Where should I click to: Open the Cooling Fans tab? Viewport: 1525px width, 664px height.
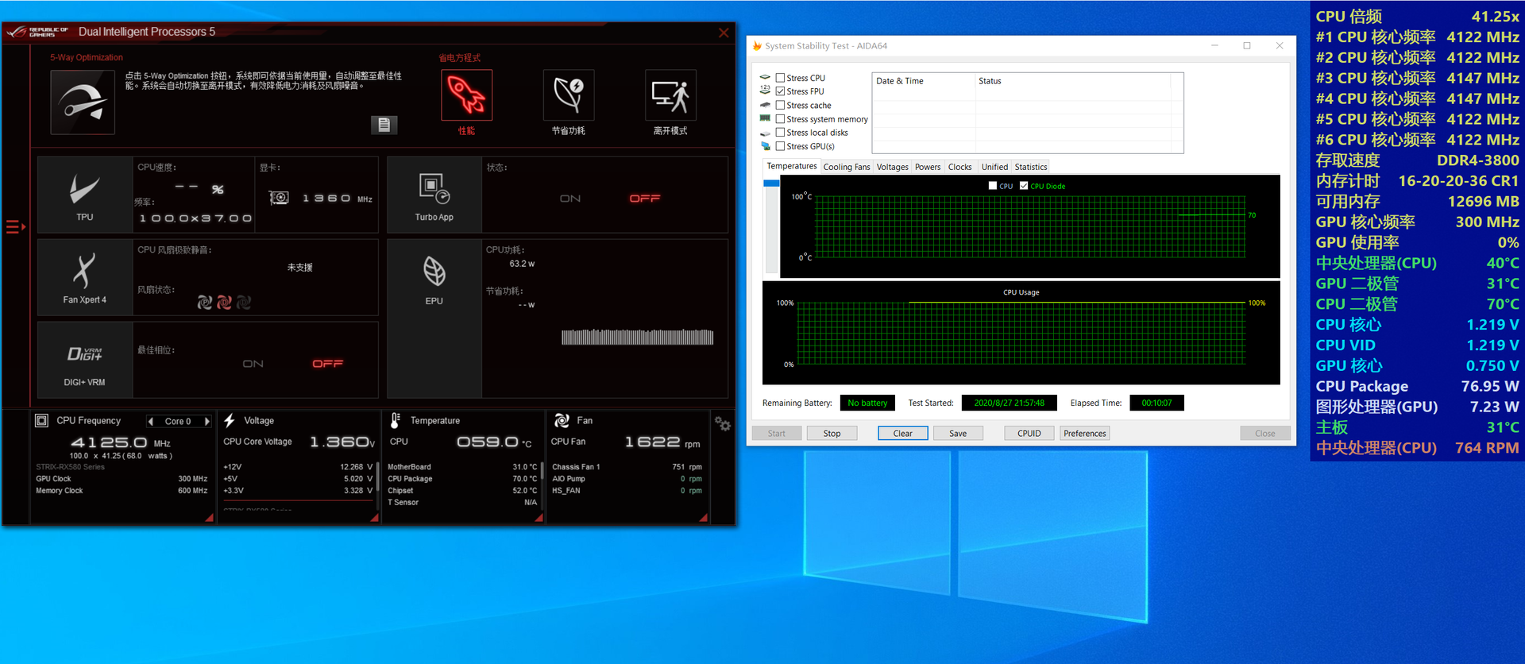point(847,167)
